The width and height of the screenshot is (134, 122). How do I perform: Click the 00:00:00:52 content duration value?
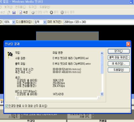point(67,69)
